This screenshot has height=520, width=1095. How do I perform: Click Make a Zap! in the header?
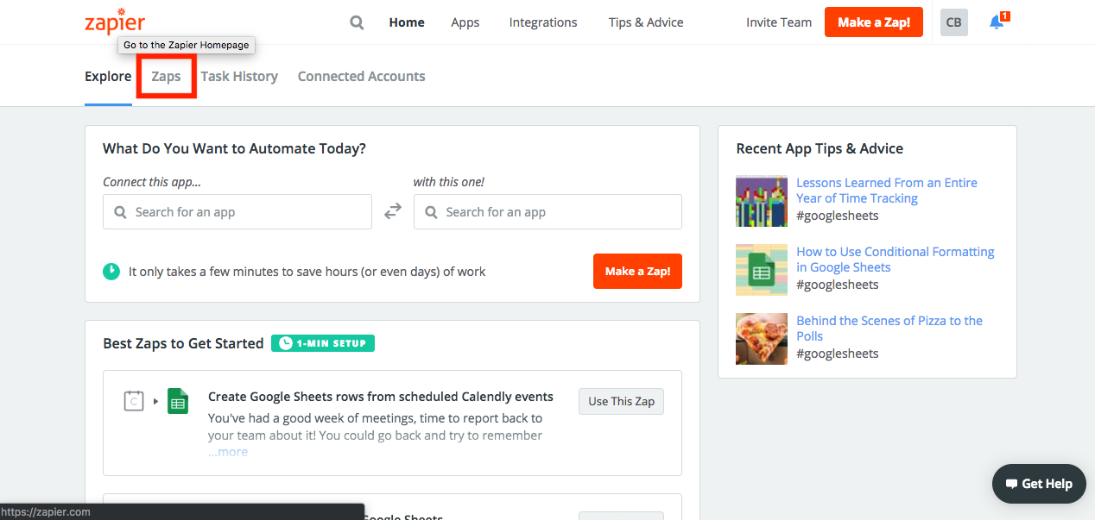874,22
